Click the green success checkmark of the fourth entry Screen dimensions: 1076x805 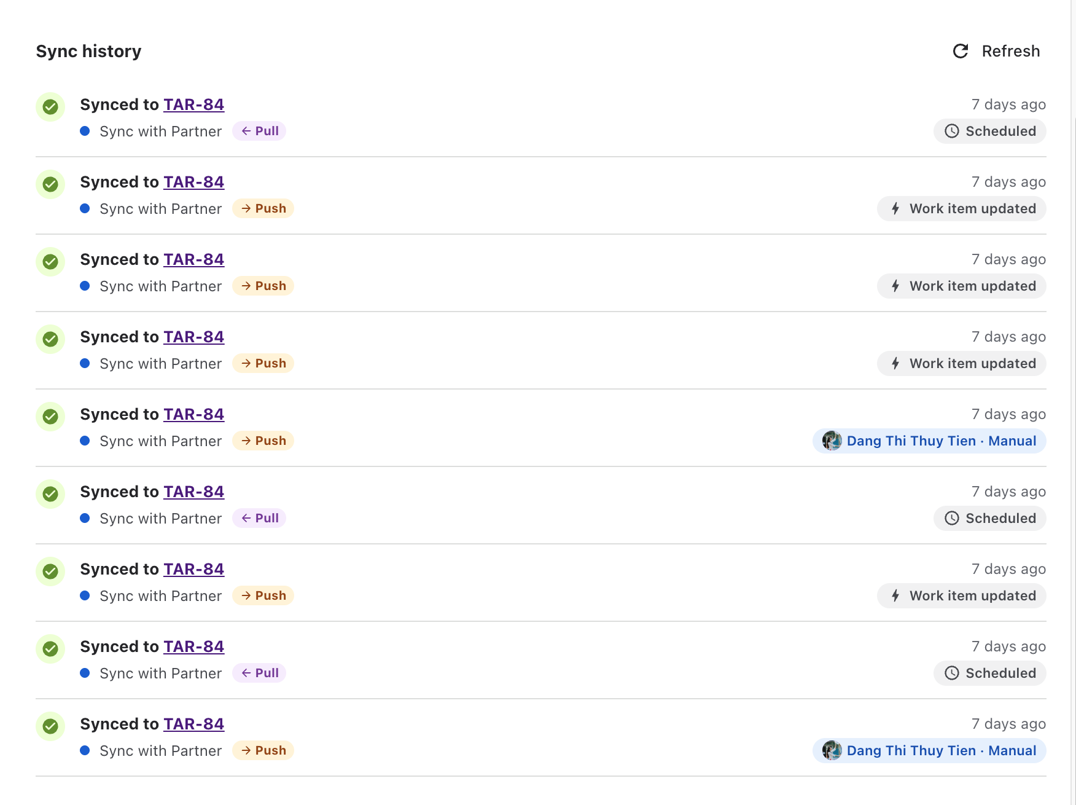tap(50, 339)
